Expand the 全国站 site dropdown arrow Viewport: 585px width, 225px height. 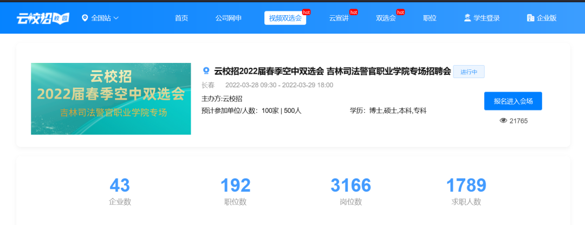pos(116,18)
